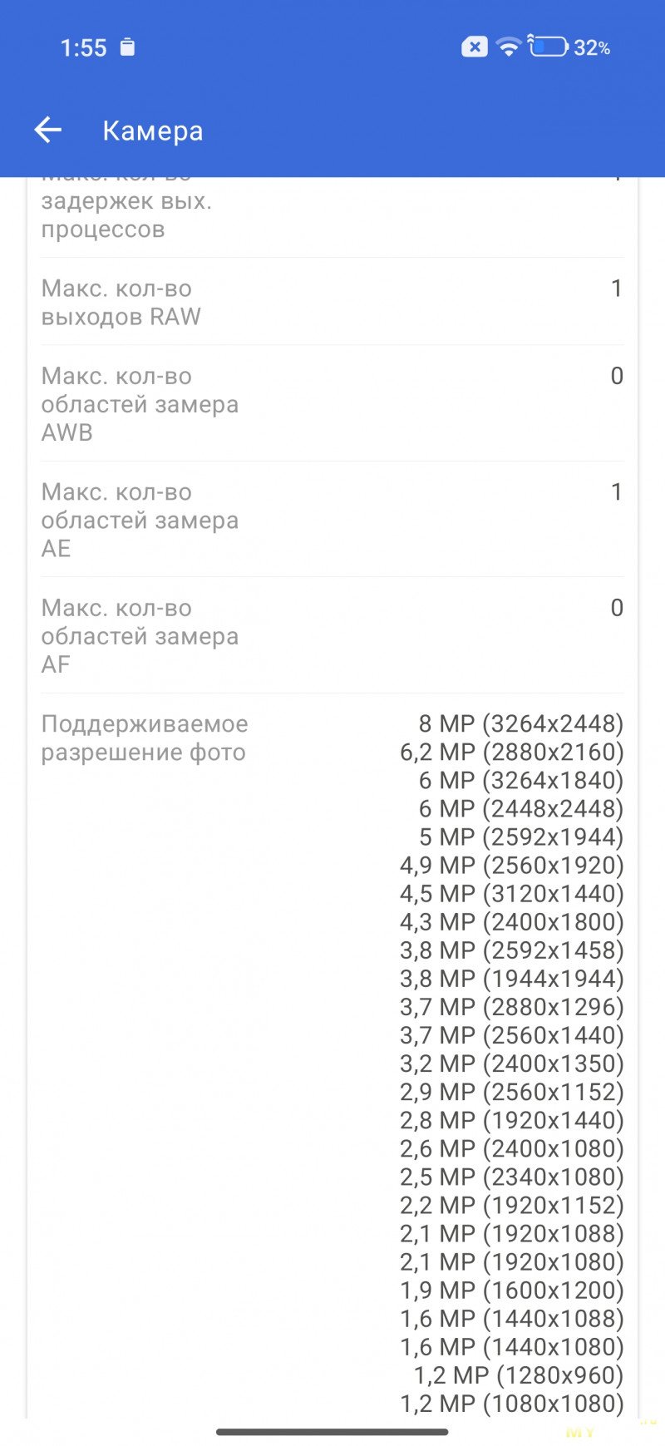The height and width of the screenshot is (1446, 665).
Task: Tap the 32% battery percentage text
Action: tap(592, 47)
